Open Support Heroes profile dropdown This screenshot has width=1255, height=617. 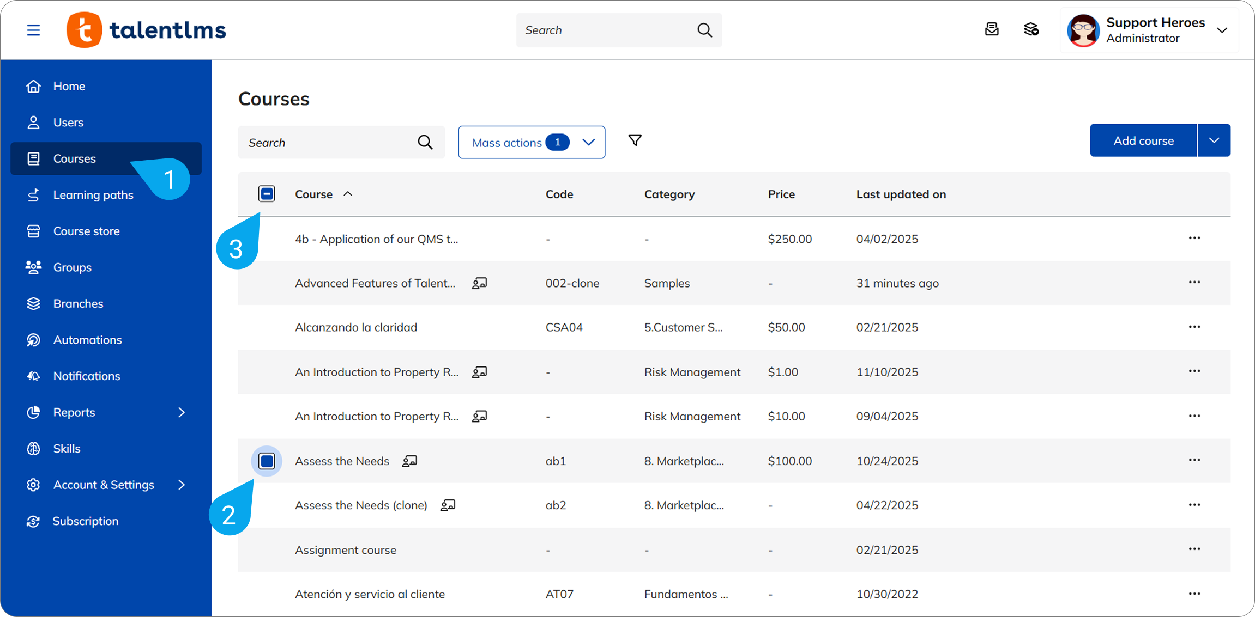(1222, 30)
